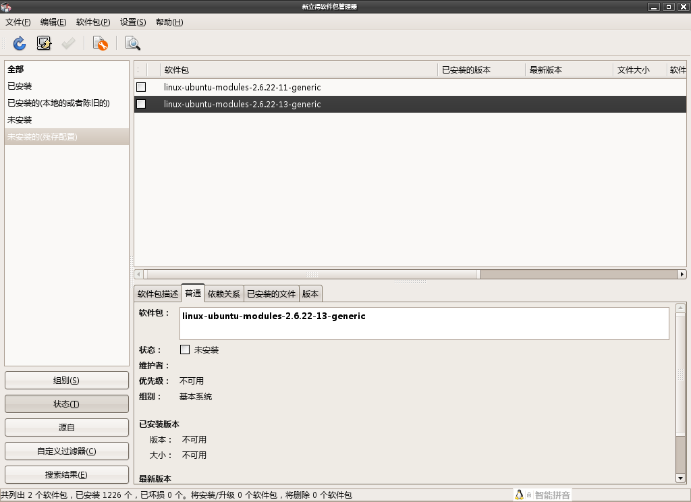Switch to the 依赖关系 tab
The height and width of the screenshot is (502, 691).
click(x=224, y=294)
